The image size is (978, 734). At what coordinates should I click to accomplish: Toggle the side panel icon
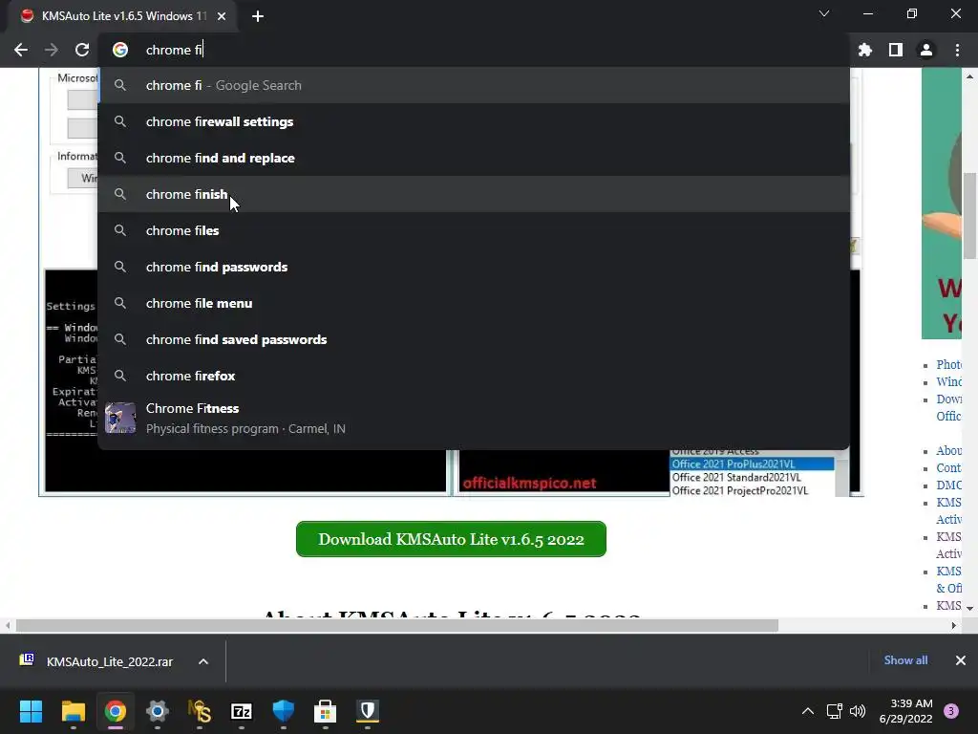[896, 50]
